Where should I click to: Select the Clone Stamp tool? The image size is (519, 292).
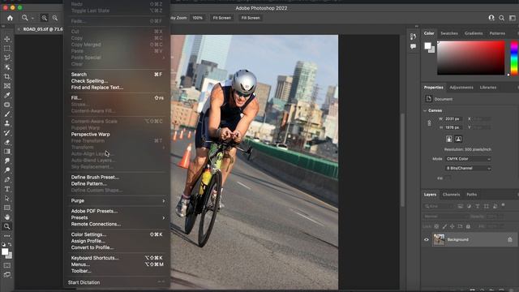click(7, 123)
